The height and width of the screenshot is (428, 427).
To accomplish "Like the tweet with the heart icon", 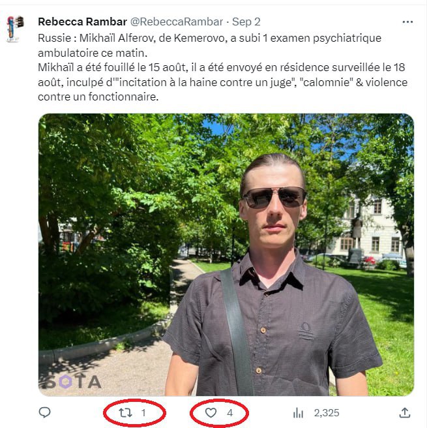I will [x=211, y=413].
